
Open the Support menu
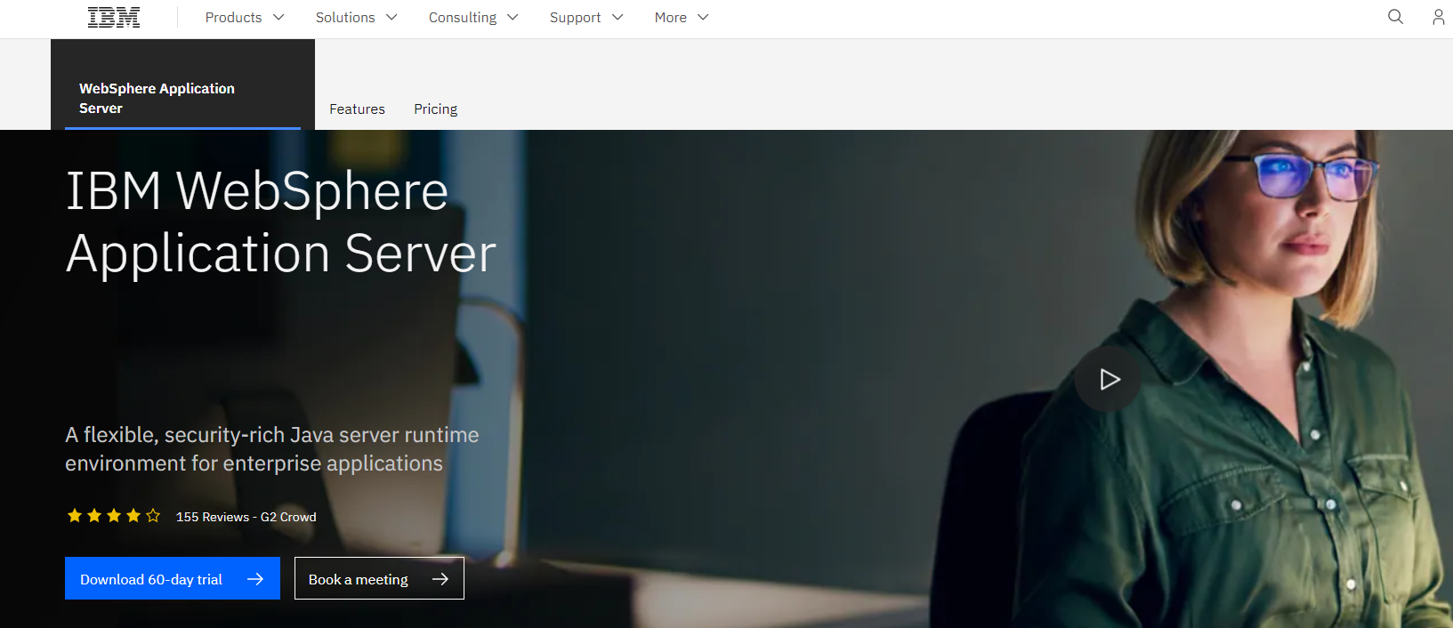586,18
